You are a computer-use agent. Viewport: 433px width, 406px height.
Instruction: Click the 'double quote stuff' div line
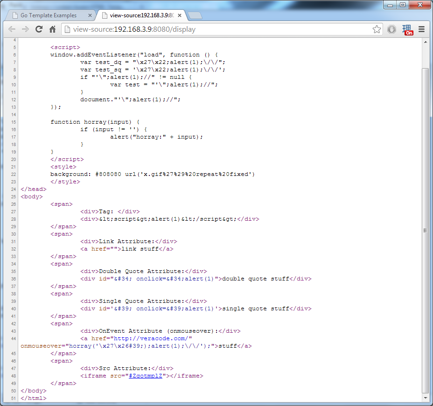[196, 279]
